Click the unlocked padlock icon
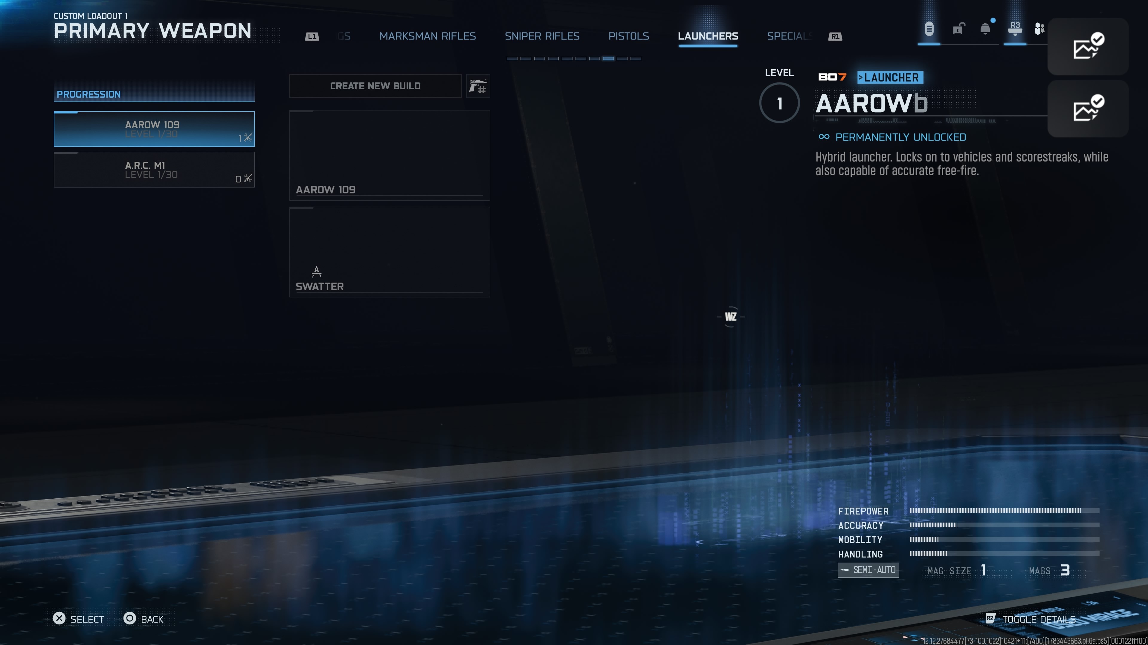 click(x=958, y=29)
